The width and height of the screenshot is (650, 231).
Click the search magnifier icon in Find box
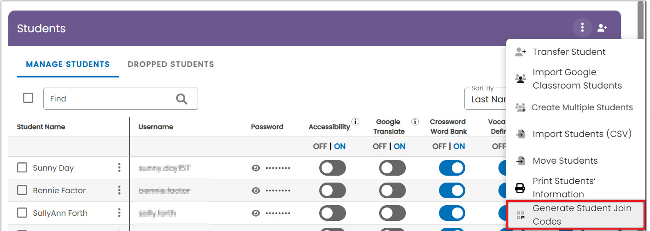point(182,99)
